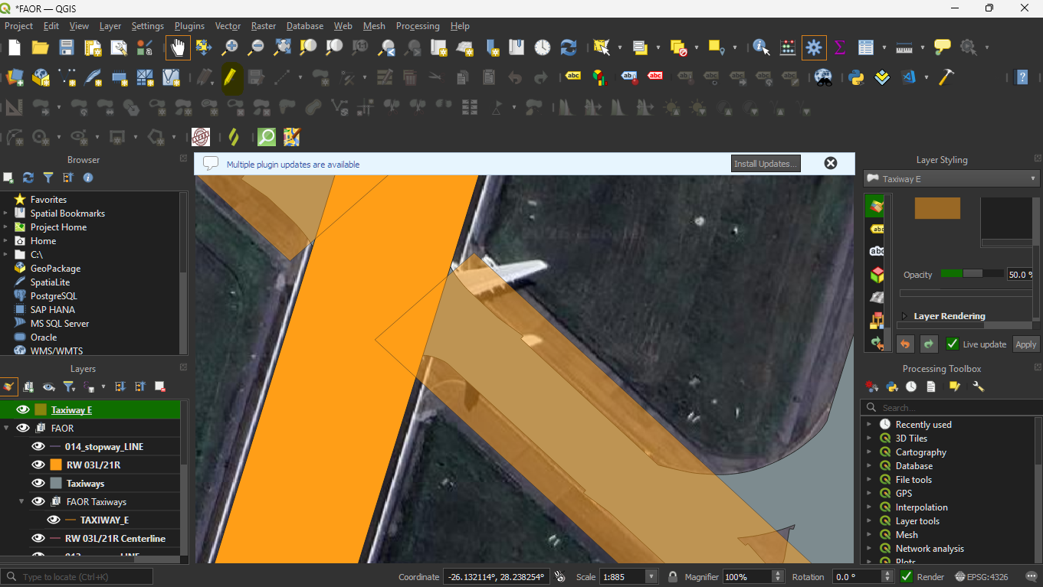Adjust the Opacity slider
This screenshot has width=1043, height=587.
pos(971,274)
